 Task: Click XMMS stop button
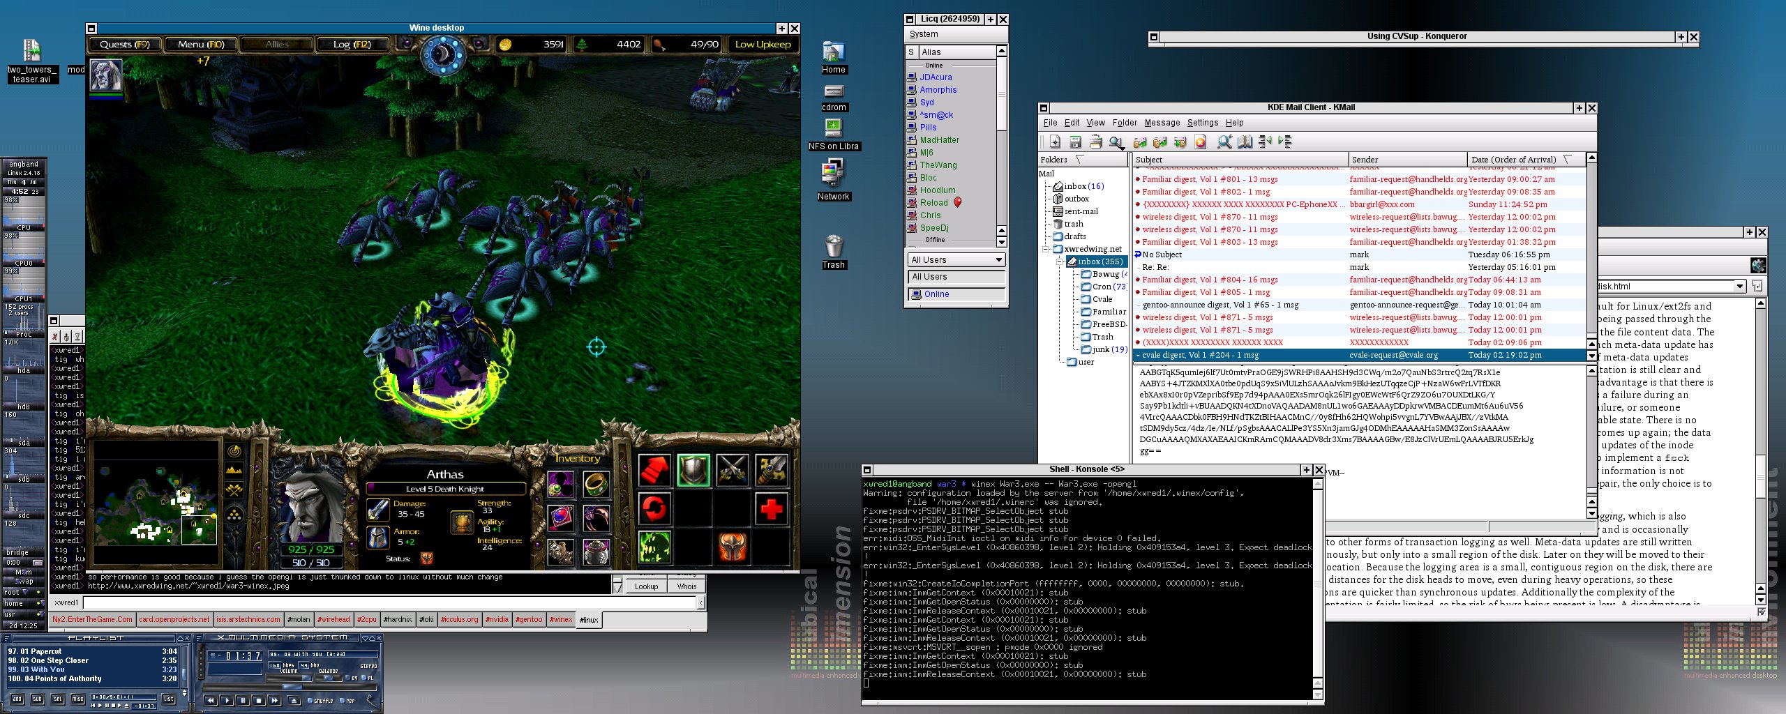pyautogui.click(x=259, y=701)
